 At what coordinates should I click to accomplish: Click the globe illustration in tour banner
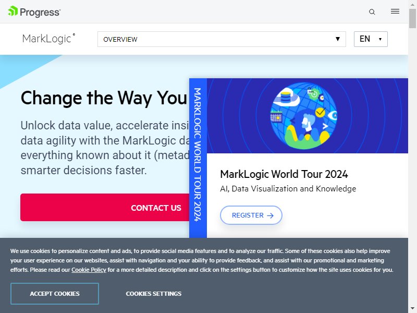[x=304, y=115]
